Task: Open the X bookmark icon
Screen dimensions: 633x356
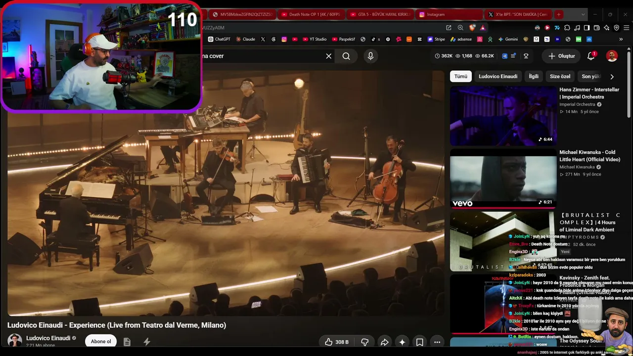Action: pos(263,39)
